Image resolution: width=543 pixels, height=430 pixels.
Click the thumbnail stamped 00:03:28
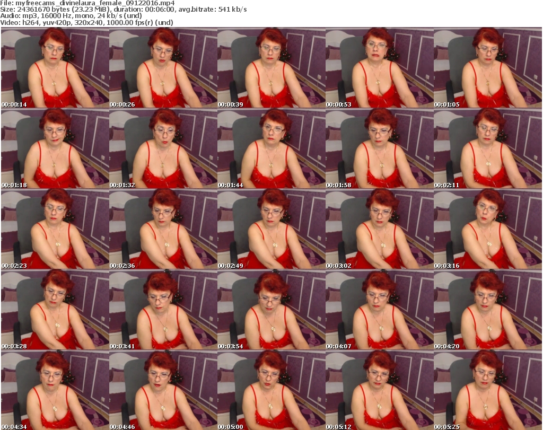tap(55, 310)
